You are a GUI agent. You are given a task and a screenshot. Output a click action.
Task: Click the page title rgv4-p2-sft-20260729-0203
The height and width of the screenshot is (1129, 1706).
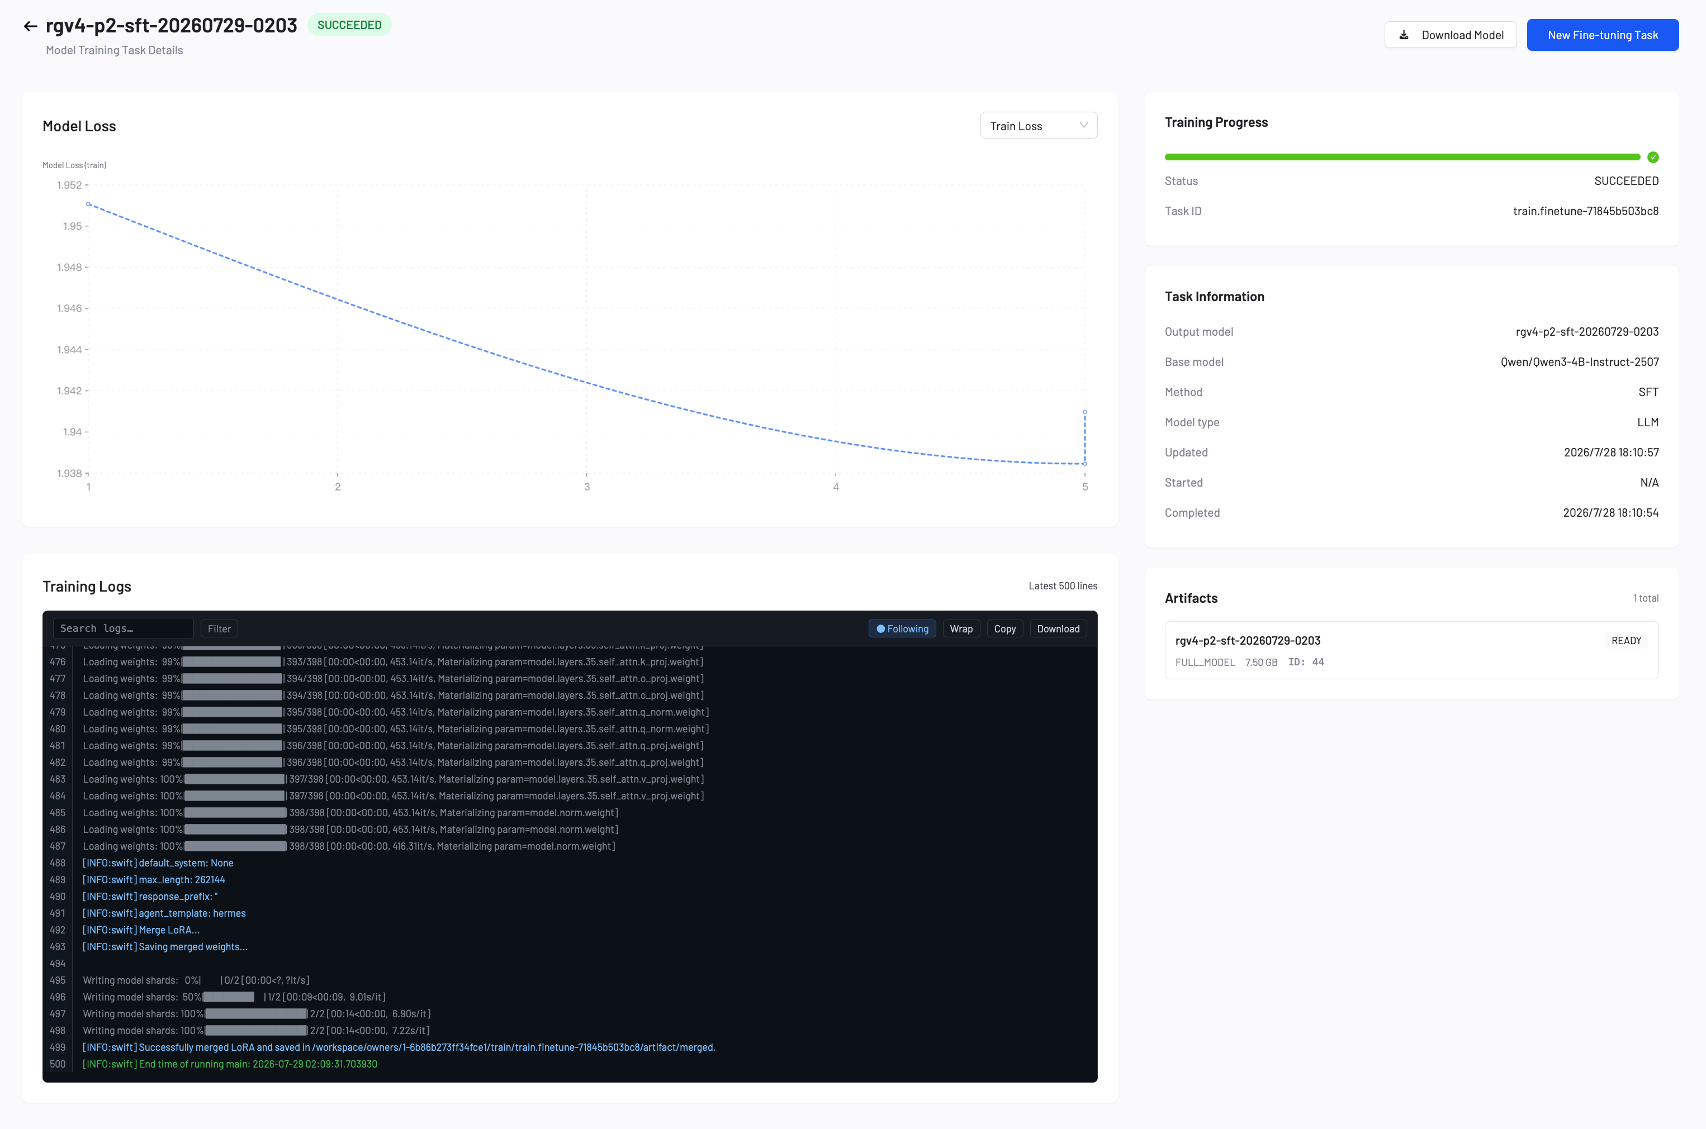coord(172,25)
